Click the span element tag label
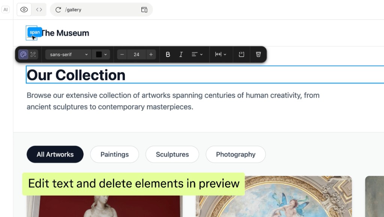This screenshot has width=384, height=217. [34, 32]
